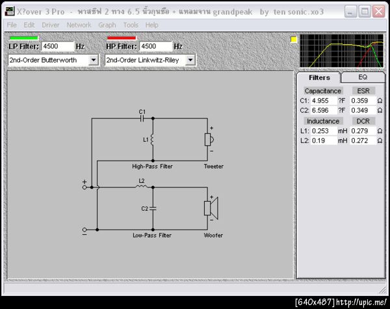Click the L2 DCR value 0.272

pyautogui.click(x=363, y=141)
